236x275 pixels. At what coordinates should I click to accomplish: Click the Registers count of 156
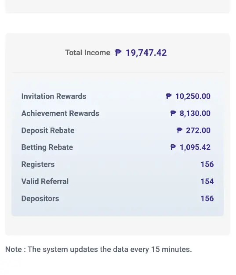207,164
